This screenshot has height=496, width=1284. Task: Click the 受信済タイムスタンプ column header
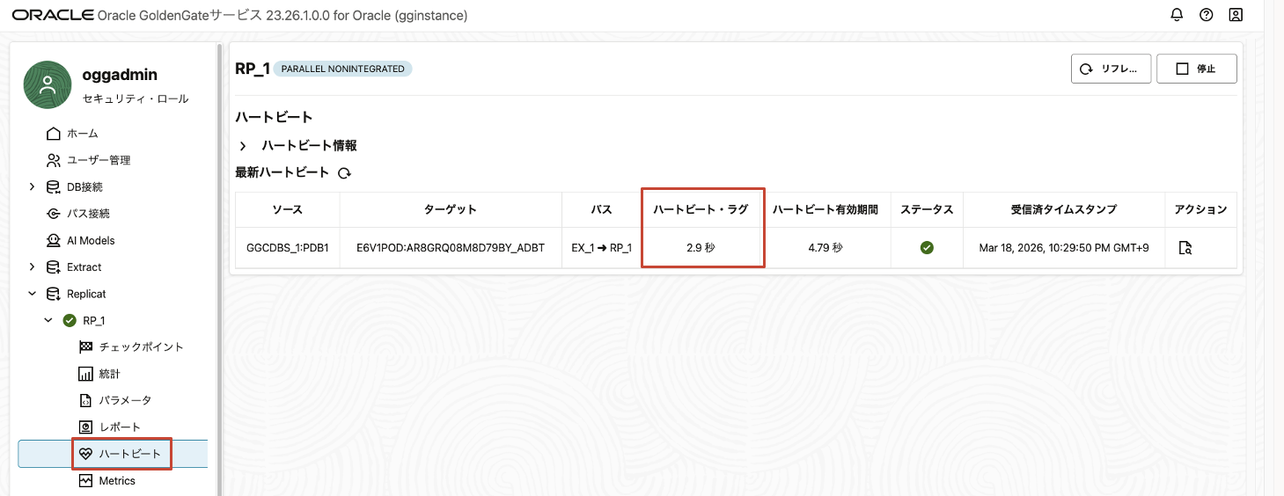pos(1064,210)
